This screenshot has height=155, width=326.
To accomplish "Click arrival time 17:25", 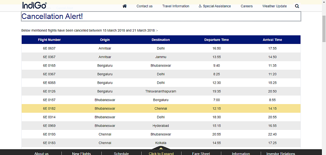I will point(273,143).
